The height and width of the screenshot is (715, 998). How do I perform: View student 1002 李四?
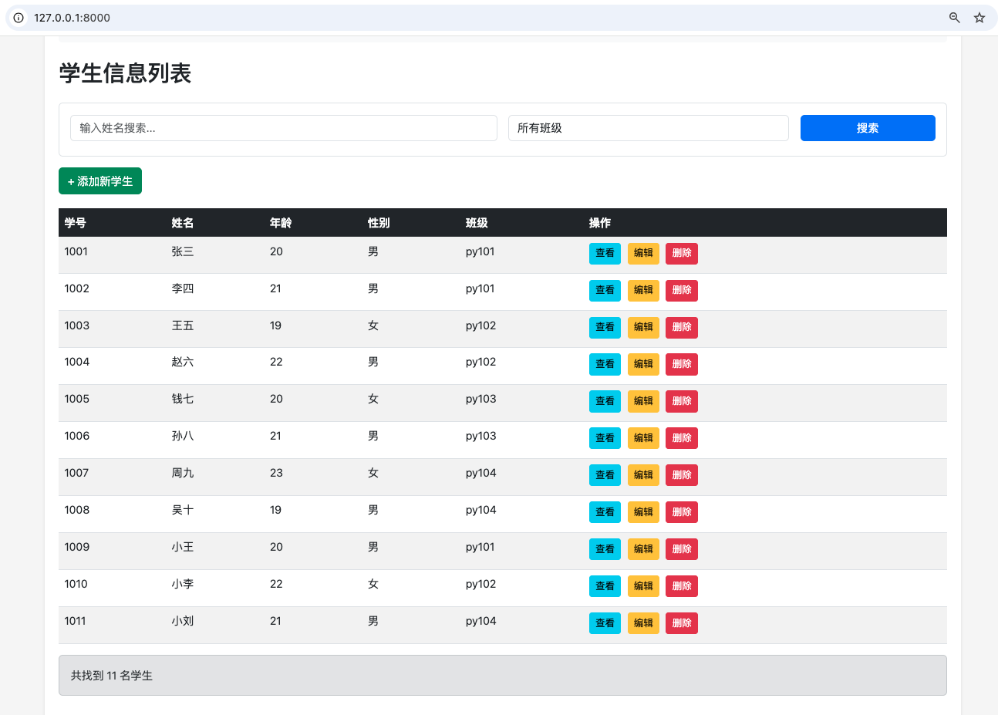[x=605, y=290]
